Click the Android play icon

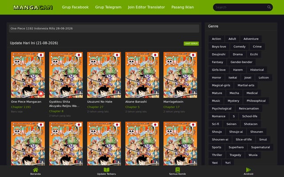point(248,170)
